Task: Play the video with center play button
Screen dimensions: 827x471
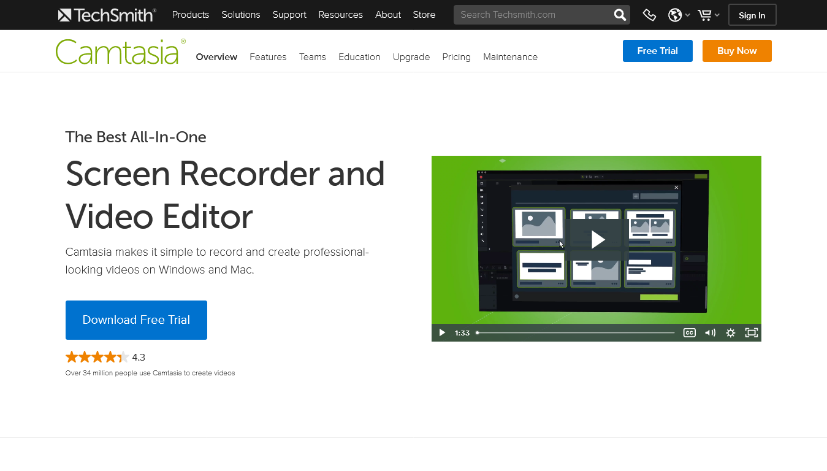Action: tap(598, 240)
